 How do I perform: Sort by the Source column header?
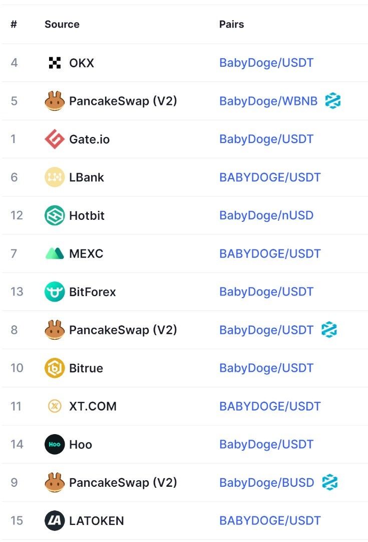pos(62,24)
